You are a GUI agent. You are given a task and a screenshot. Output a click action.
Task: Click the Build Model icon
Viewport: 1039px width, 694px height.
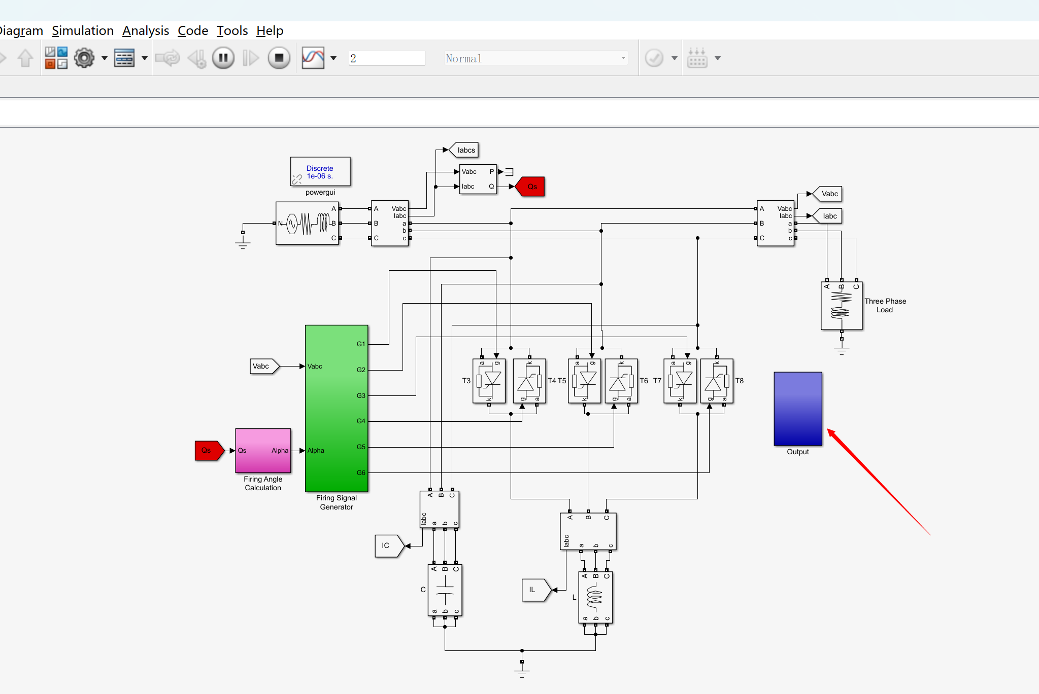(x=697, y=58)
